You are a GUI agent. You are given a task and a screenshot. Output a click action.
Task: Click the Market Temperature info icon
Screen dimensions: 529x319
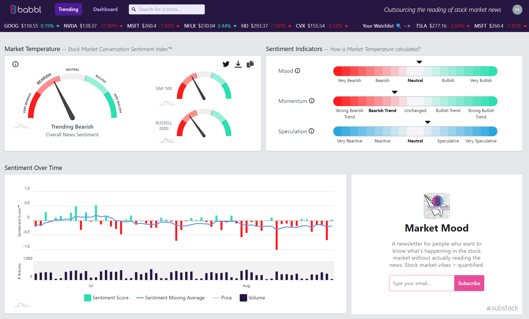(x=15, y=64)
